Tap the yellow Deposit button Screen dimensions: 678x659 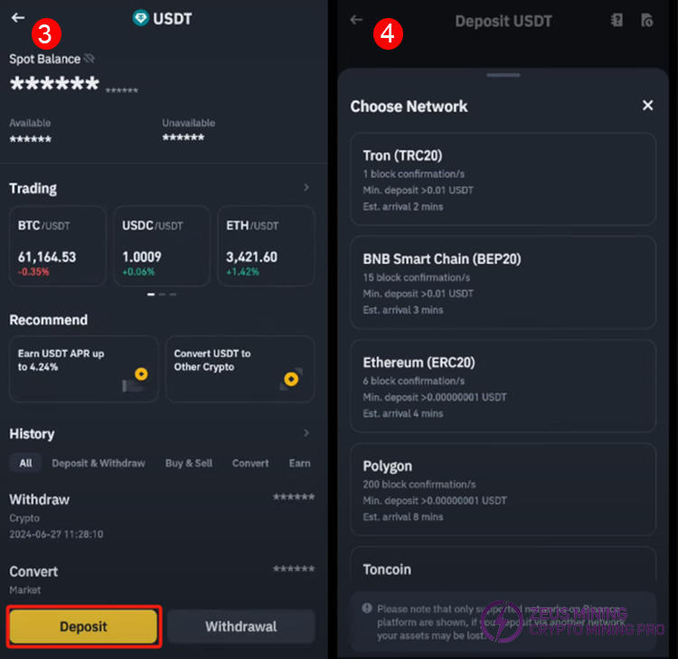pyautogui.click(x=83, y=626)
